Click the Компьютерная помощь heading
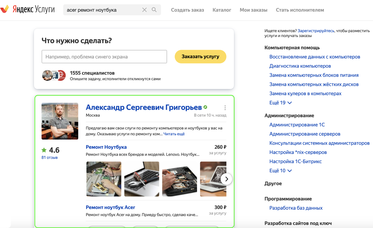Viewport: 373px width, 228px height. [292, 48]
